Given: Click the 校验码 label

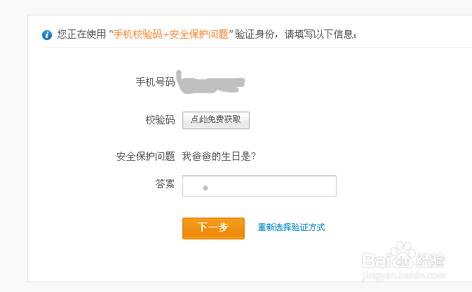Looking at the screenshot, I should (160, 120).
